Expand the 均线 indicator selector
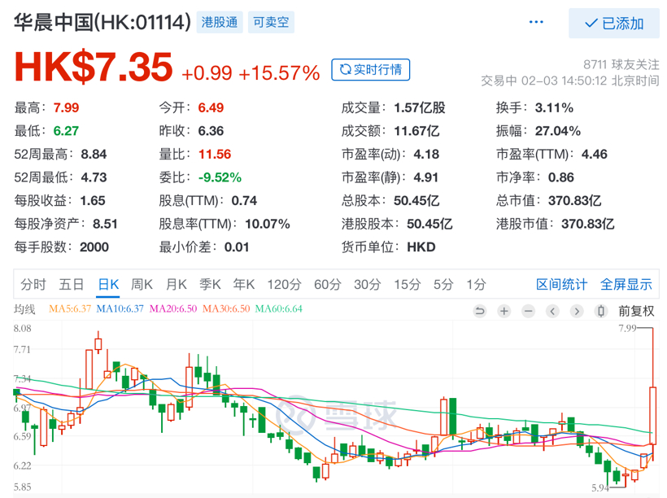The image size is (667, 498). coord(25,309)
